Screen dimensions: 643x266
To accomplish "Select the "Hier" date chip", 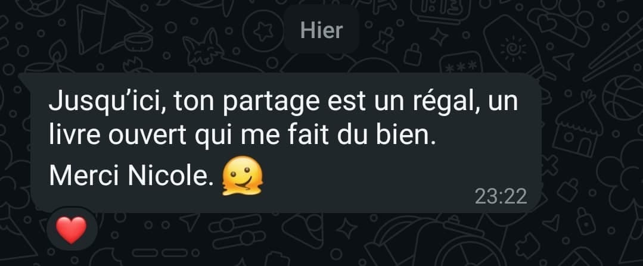I will 322,30.
